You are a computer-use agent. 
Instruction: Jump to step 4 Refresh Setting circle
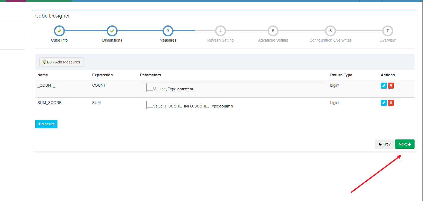221,31
